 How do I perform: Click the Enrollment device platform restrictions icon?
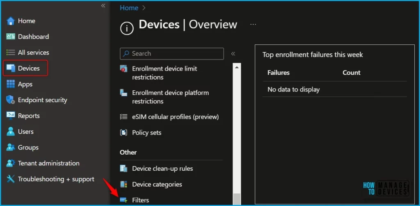pyautogui.click(x=123, y=93)
